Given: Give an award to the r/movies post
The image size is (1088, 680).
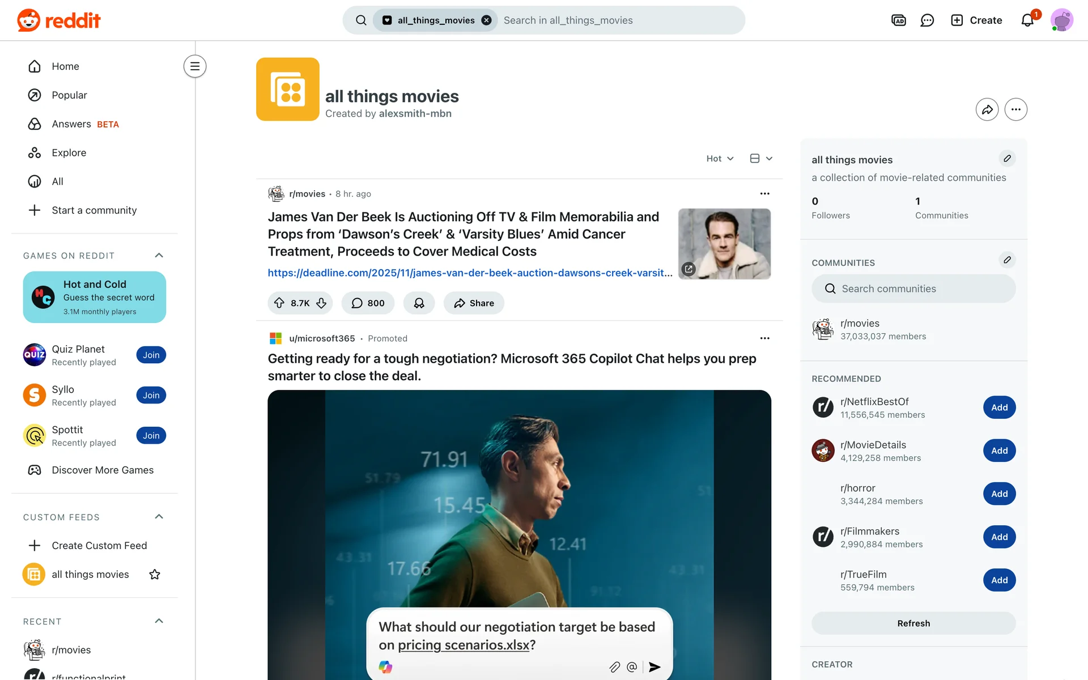Looking at the screenshot, I should (x=419, y=303).
